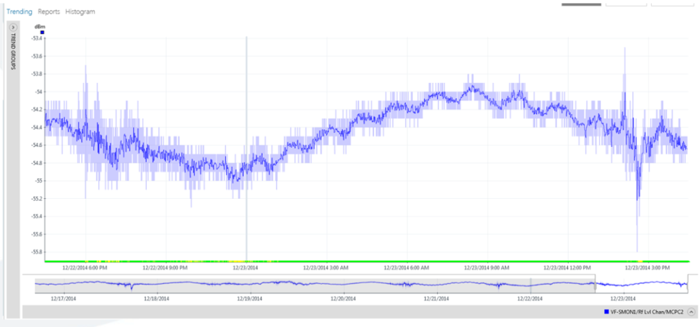Screen dimensions: 699x327
Task: Click the vertical TREND GROUPS panel label
Action: pyautogui.click(x=13, y=53)
